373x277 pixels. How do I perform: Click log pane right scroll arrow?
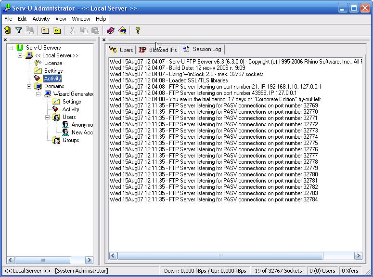point(358,256)
